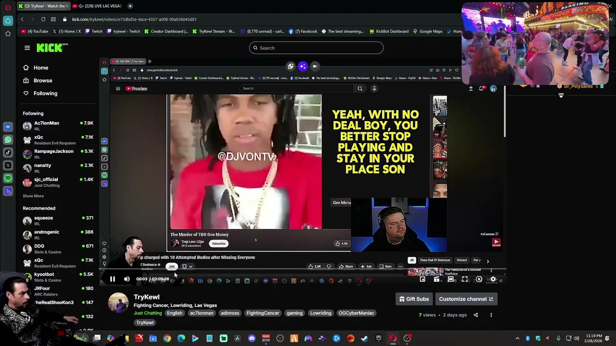Select the English tag
The height and width of the screenshot is (346, 616).
175,313
